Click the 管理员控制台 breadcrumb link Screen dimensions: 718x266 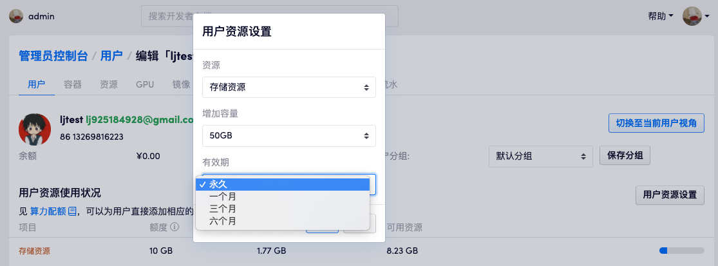point(53,56)
